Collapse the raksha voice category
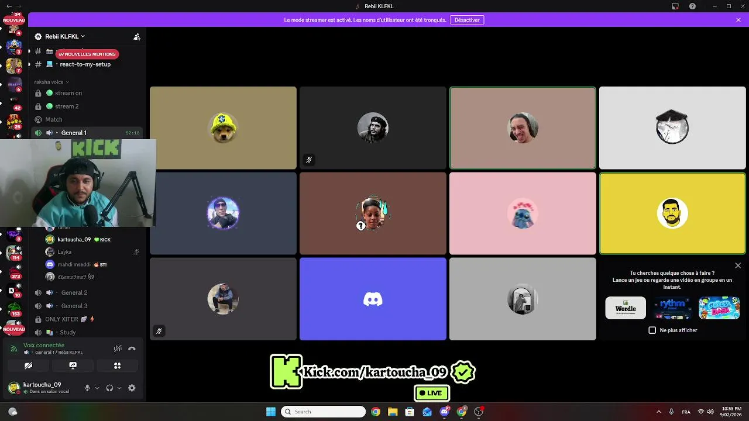The height and width of the screenshot is (421, 749). [51, 82]
